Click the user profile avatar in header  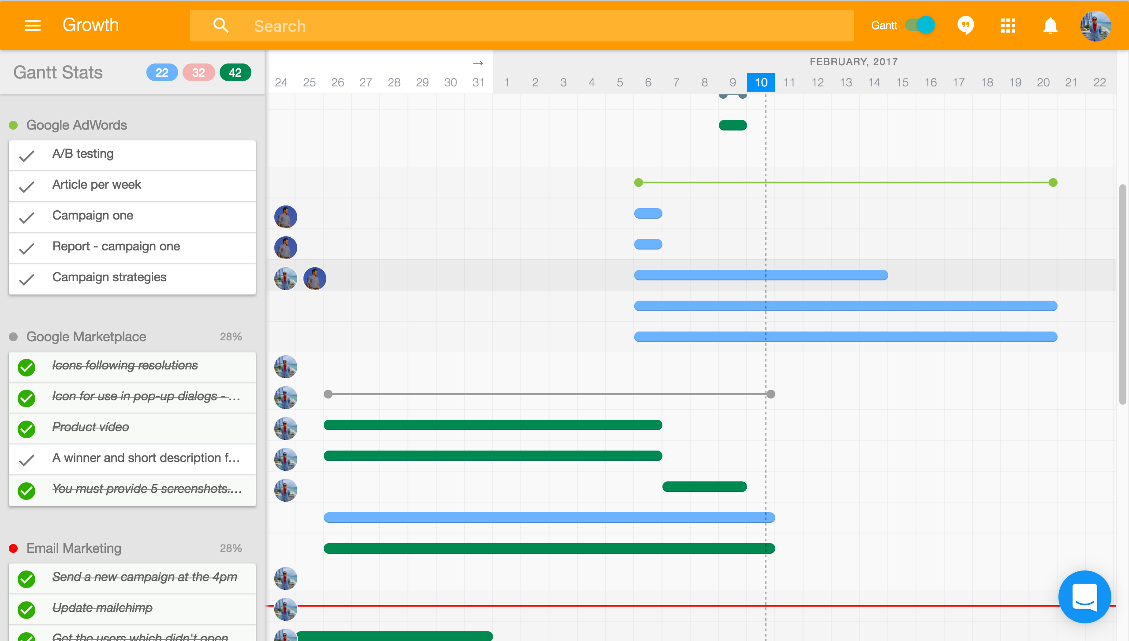coord(1095,26)
